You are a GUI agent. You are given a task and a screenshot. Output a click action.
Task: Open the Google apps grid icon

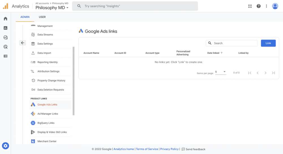pyautogui.click(x=250, y=6)
